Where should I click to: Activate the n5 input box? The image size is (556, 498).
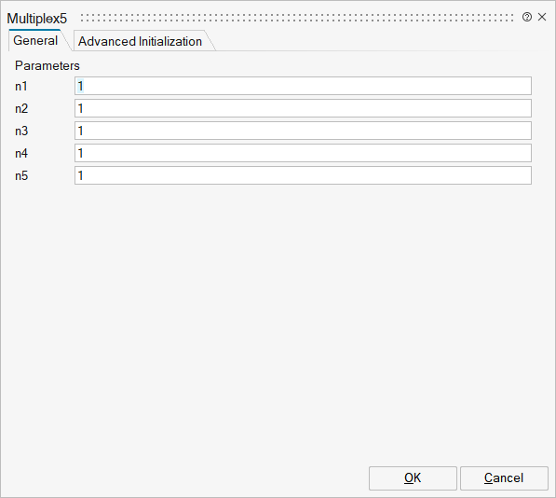pyautogui.click(x=303, y=175)
